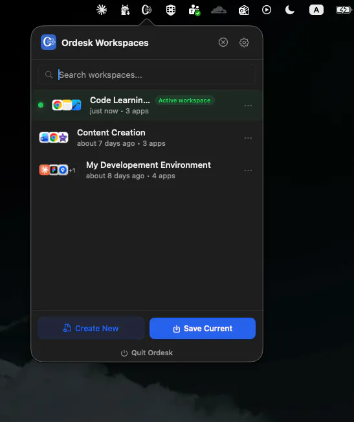Click the +1 extra apps indicator

point(72,170)
